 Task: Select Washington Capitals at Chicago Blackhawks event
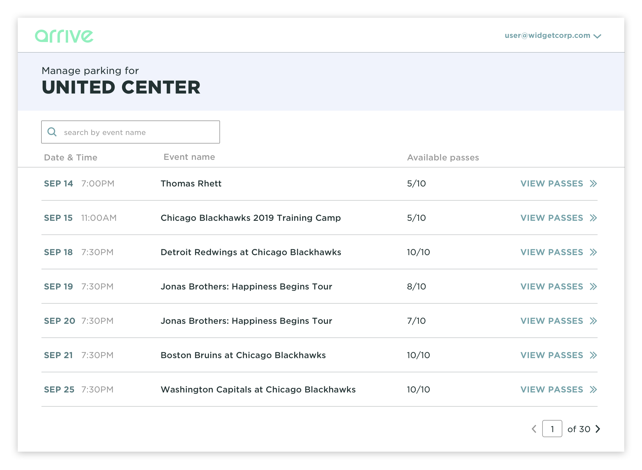[258, 389]
